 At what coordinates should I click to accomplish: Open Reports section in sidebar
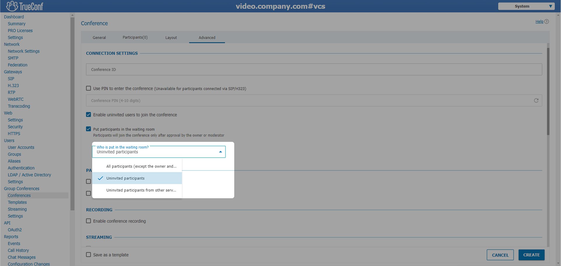click(x=11, y=237)
